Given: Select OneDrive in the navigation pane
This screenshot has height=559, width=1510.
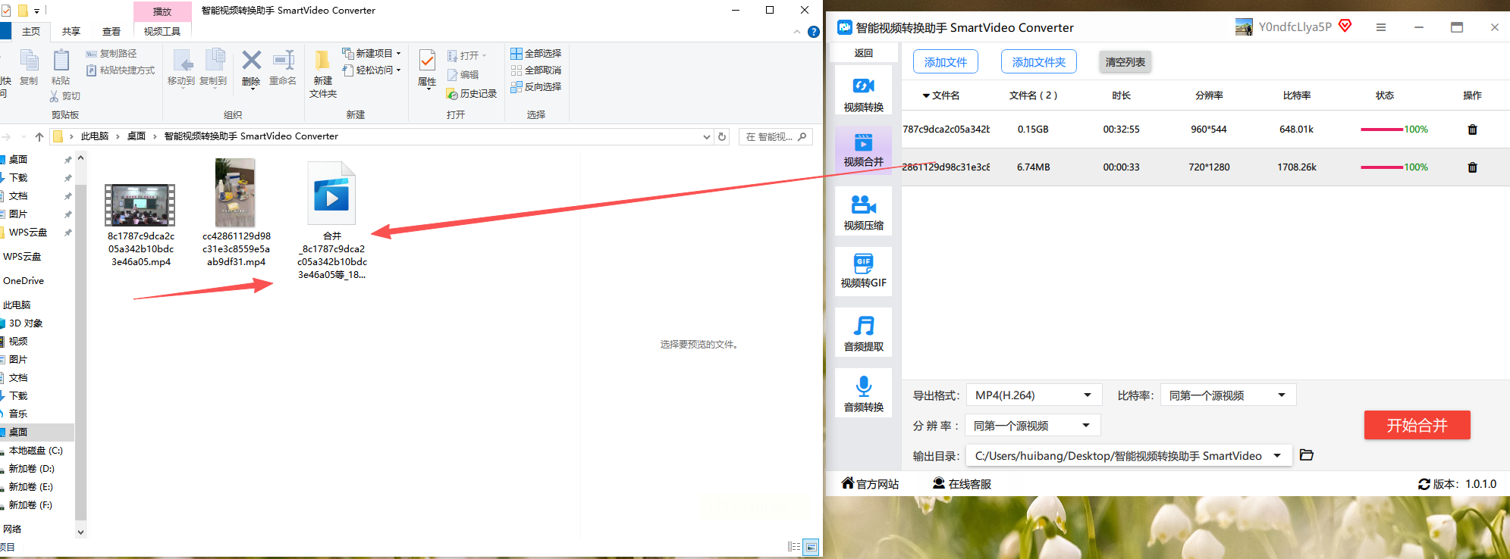Looking at the screenshot, I should click(24, 281).
